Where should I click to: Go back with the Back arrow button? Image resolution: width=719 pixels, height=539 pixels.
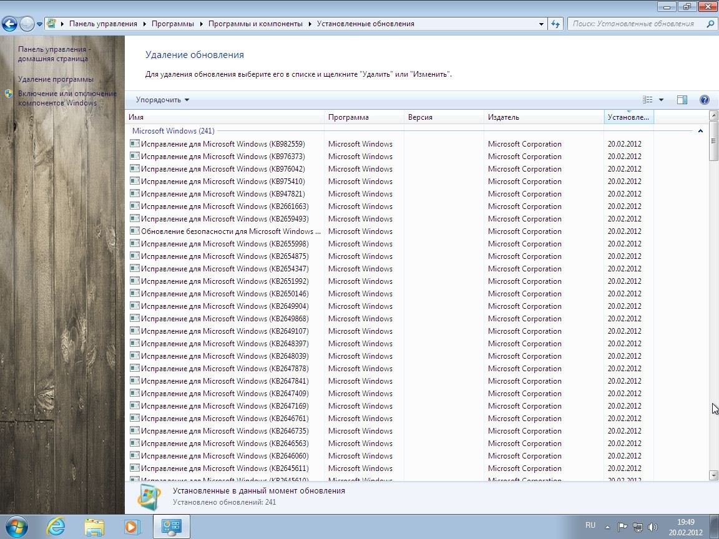(x=9, y=24)
